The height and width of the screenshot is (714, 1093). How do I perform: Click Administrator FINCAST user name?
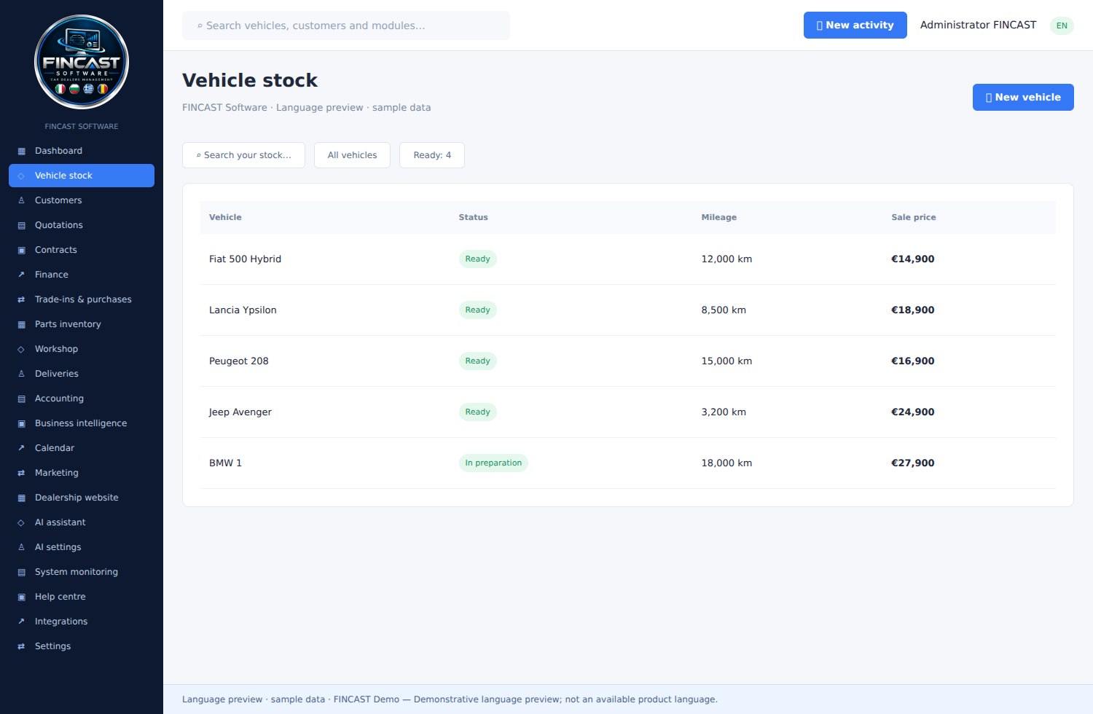coord(978,25)
